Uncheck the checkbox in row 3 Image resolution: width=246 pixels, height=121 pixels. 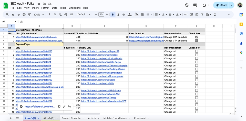coord(197,37)
